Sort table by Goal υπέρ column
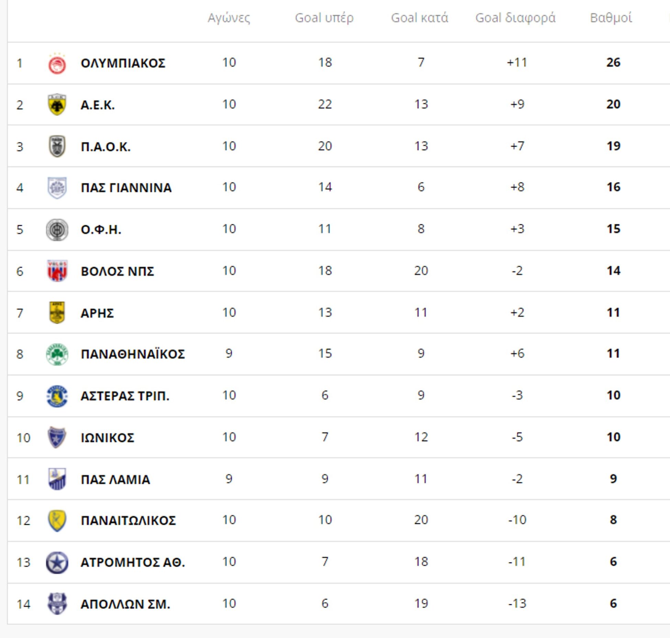The height and width of the screenshot is (638, 670). (324, 18)
